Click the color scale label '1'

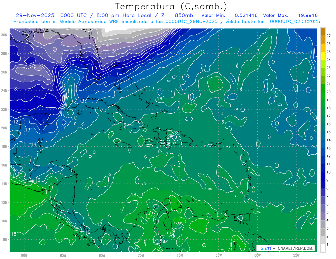pyautogui.click(x=328, y=244)
